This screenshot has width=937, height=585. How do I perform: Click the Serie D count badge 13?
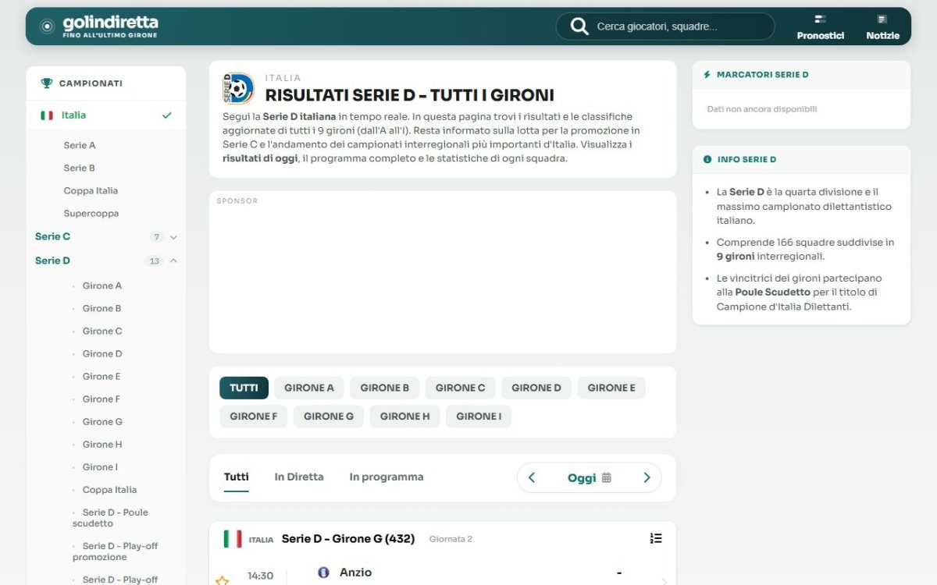[154, 261]
